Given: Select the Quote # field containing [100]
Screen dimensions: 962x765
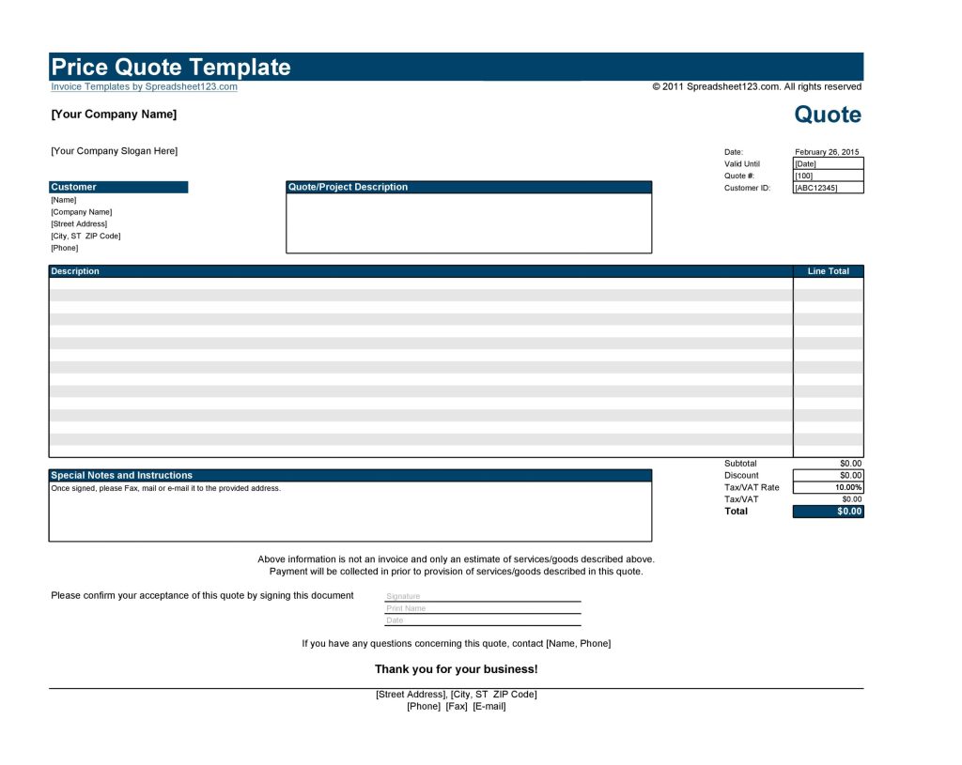Looking at the screenshot, I should [826, 176].
